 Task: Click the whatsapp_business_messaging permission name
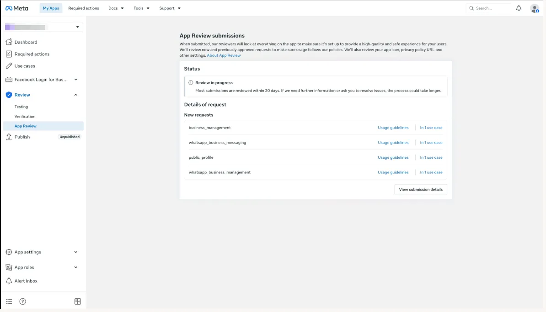pos(217,143)
